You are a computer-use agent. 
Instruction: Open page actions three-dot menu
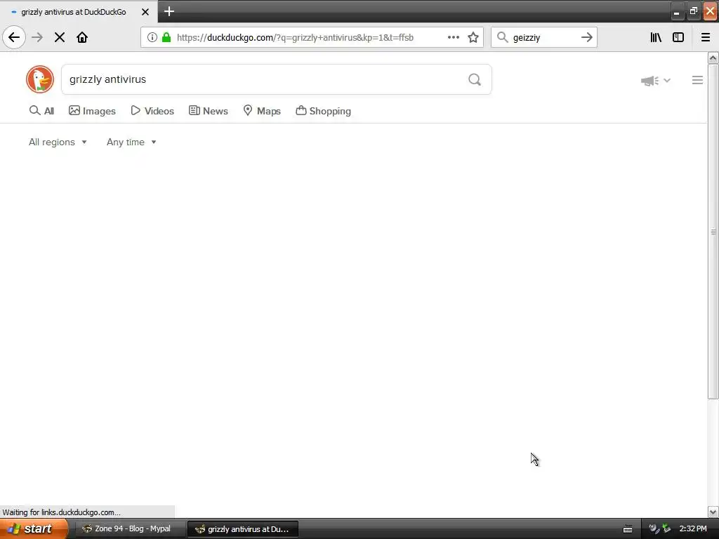[x=454, y=37]
